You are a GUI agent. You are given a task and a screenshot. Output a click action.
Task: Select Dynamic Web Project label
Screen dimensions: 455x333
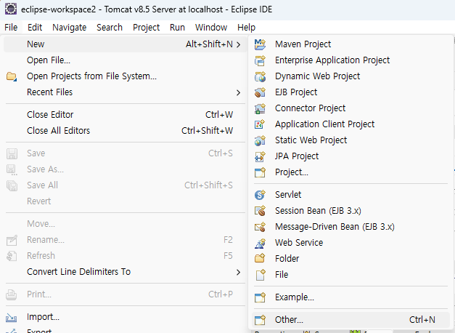[317, 76]
